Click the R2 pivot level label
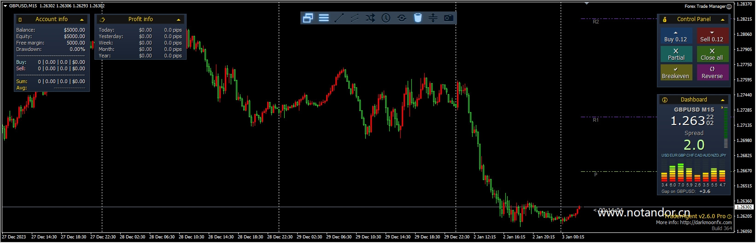The height and width of the screenshot is (243, 756). tap(596, 22)
